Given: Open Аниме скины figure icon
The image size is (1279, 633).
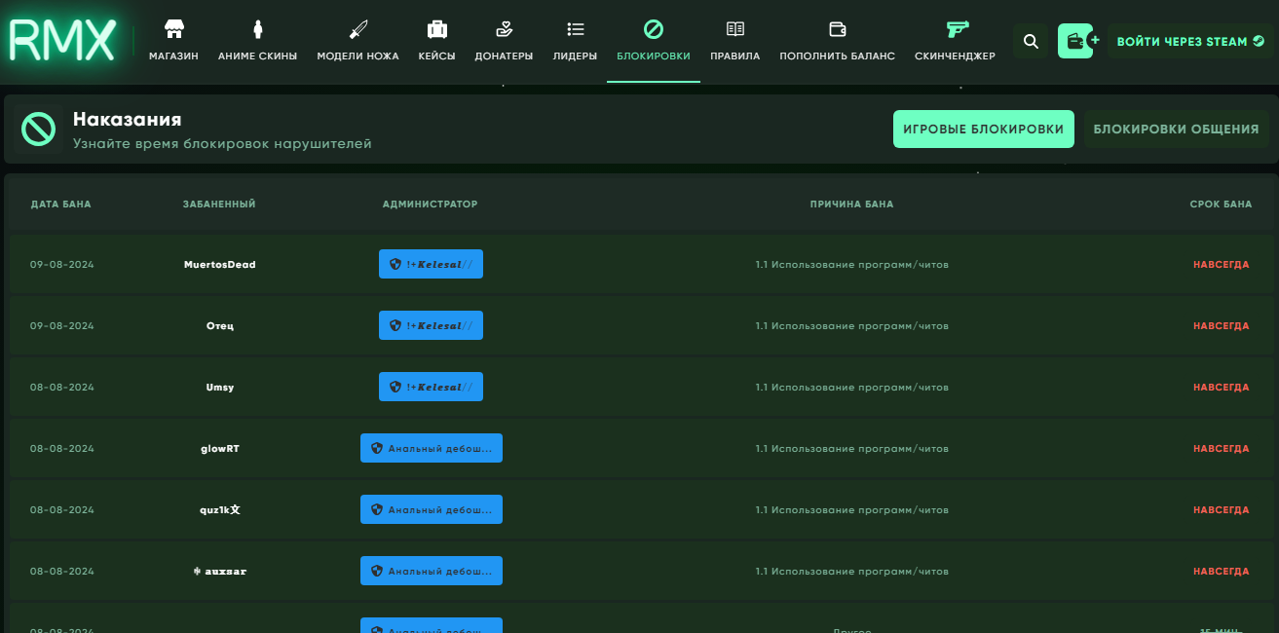Looking at the screenshot, I should tap(257, 29).
